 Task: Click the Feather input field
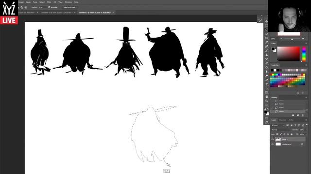coord(43,7)
